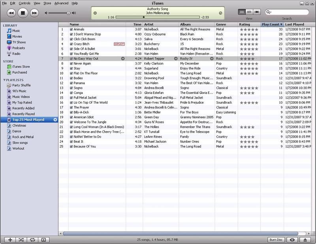Uncheck the Animals song checkbox

click(x=71, y=30)
